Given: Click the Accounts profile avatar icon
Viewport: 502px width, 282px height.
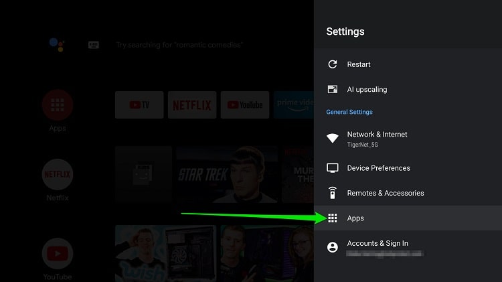Looking at the screenshot, I should 332,247.
